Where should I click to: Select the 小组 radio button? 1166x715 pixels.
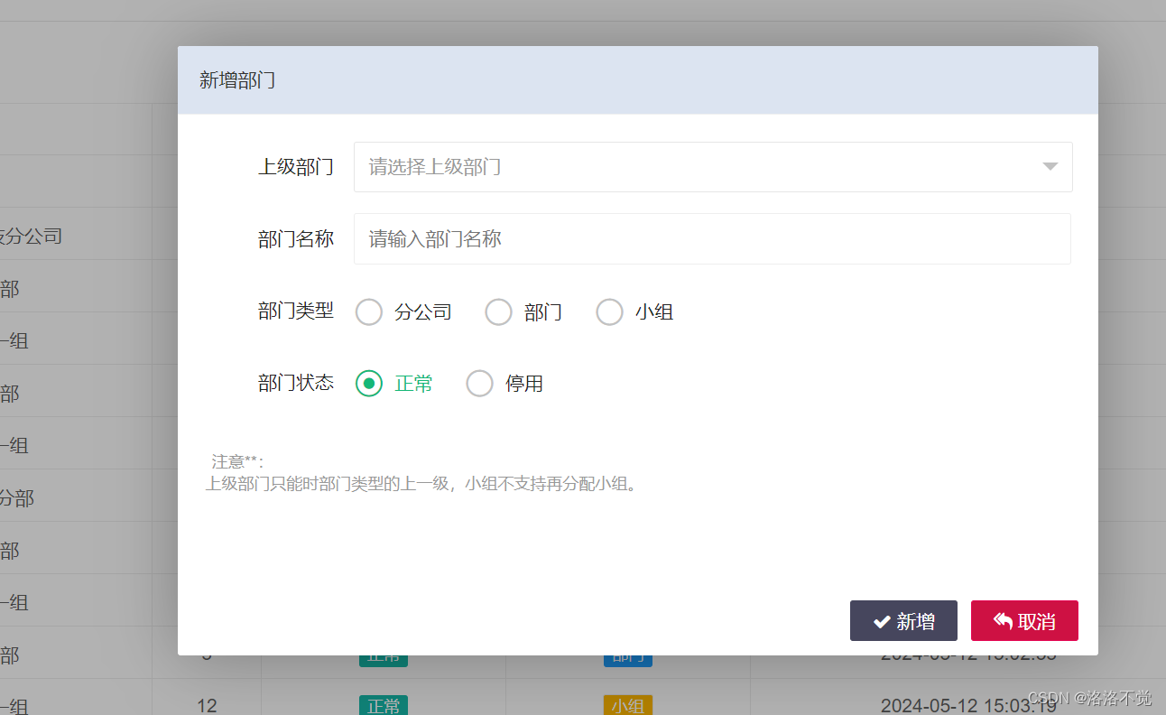[610, 312]
